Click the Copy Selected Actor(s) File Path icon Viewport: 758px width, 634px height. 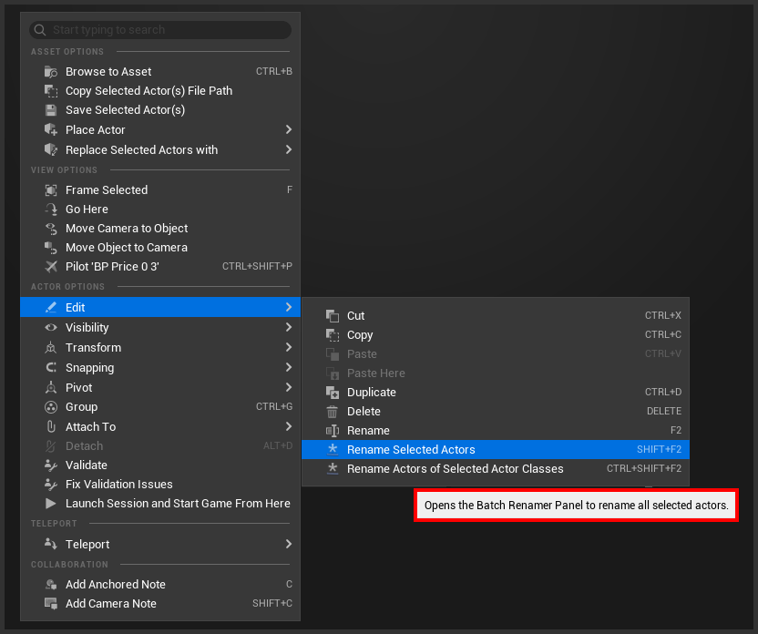coord(51,91)
